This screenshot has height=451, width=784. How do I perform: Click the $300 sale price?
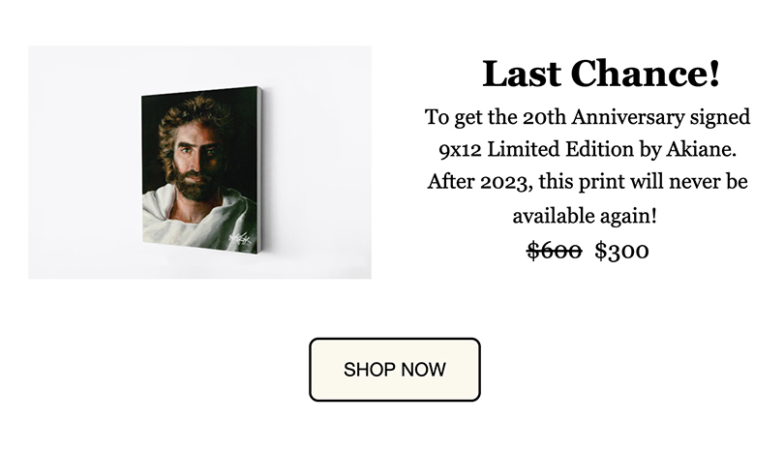[x=621, y=251]
